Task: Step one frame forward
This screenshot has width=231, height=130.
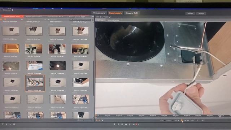Action: [x=185, y=120]
